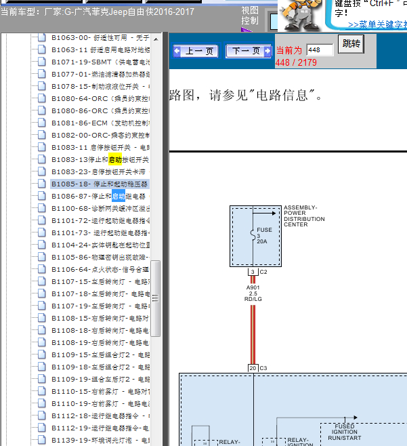This screenshot has width=407, height=446.
Task: Open document icon for B1071-19-SBMT entry
Action: [x=42, y=62]
